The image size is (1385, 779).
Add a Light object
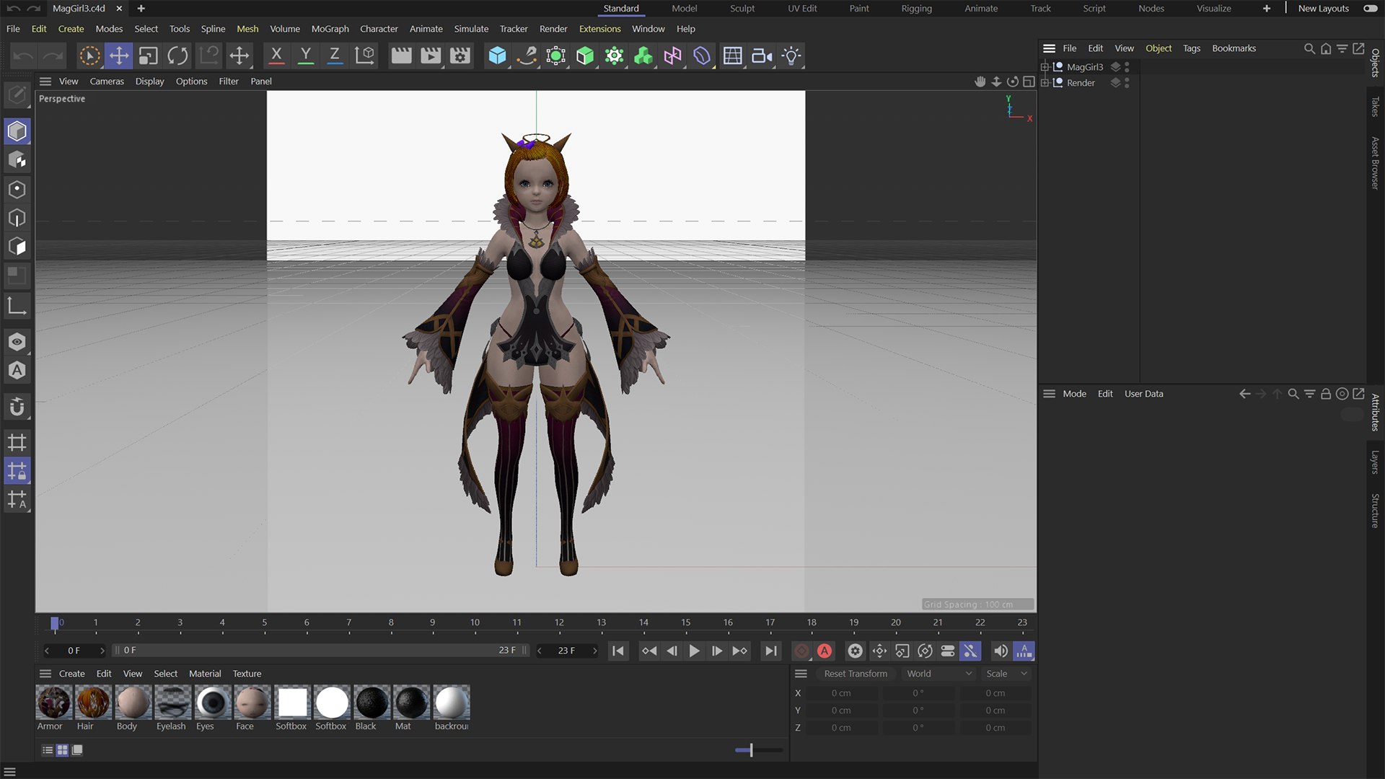point(791,56)
